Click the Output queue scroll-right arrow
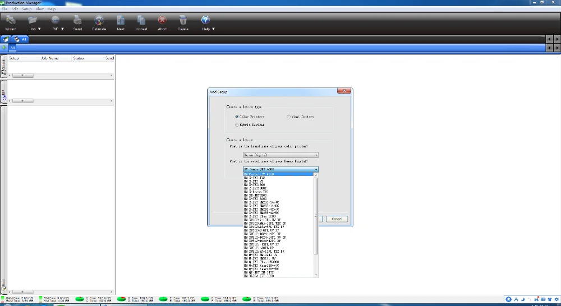Image resolution: width=561 pixels, height=306 pixels. [x=111, y=76]
